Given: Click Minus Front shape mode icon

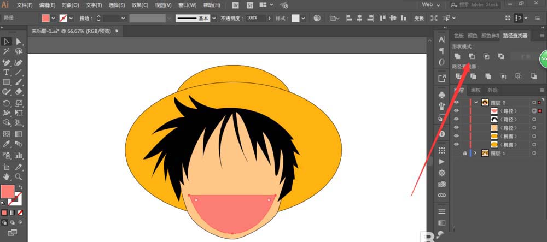Looking at the screenshot, I should tap(472, 56).
